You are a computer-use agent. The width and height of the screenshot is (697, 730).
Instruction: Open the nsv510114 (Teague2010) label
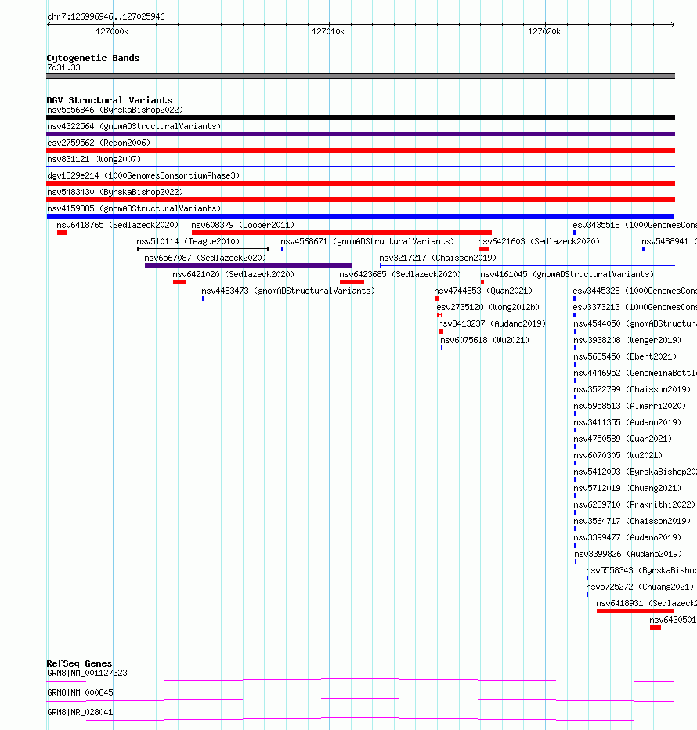pos(188,241)
